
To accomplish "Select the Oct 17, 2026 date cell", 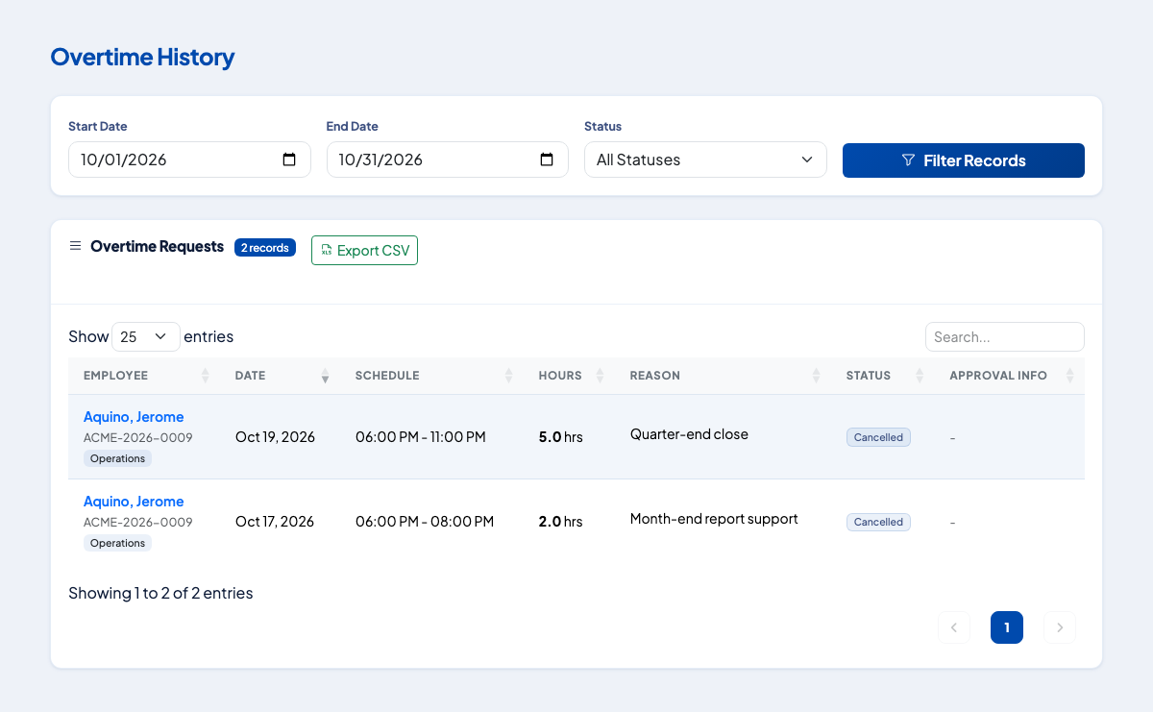I will click(x=275, y=521).
